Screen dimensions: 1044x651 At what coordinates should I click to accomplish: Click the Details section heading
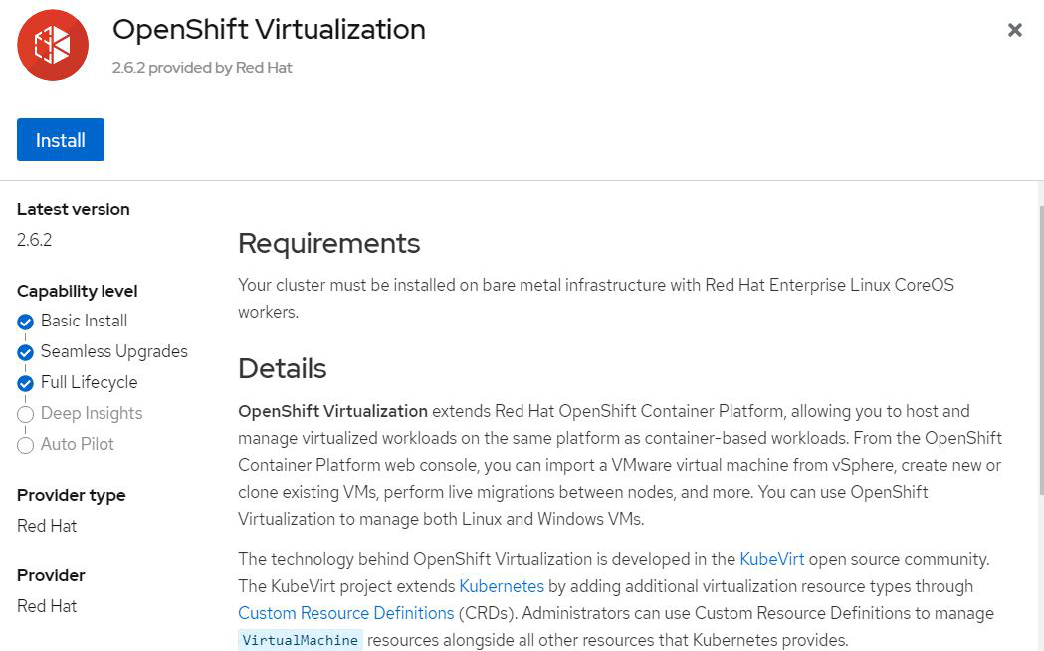(282, 368)
